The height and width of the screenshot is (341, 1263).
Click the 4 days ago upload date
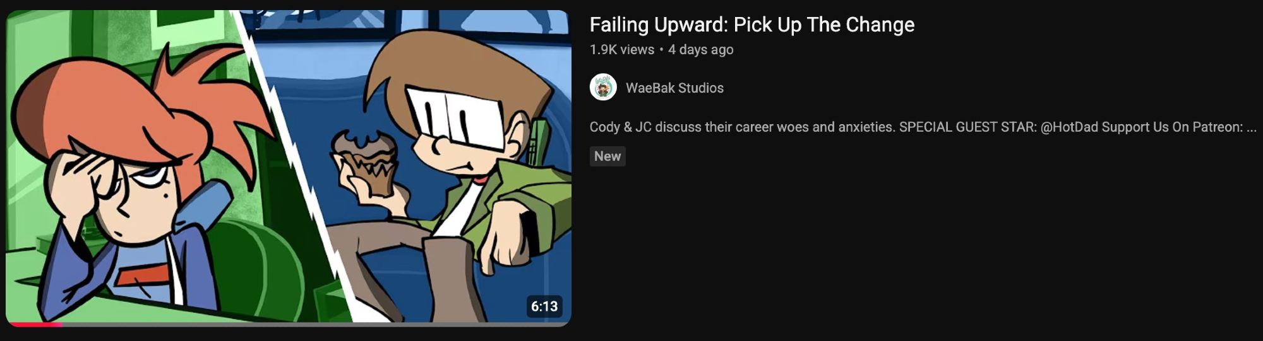click(701, 50)
